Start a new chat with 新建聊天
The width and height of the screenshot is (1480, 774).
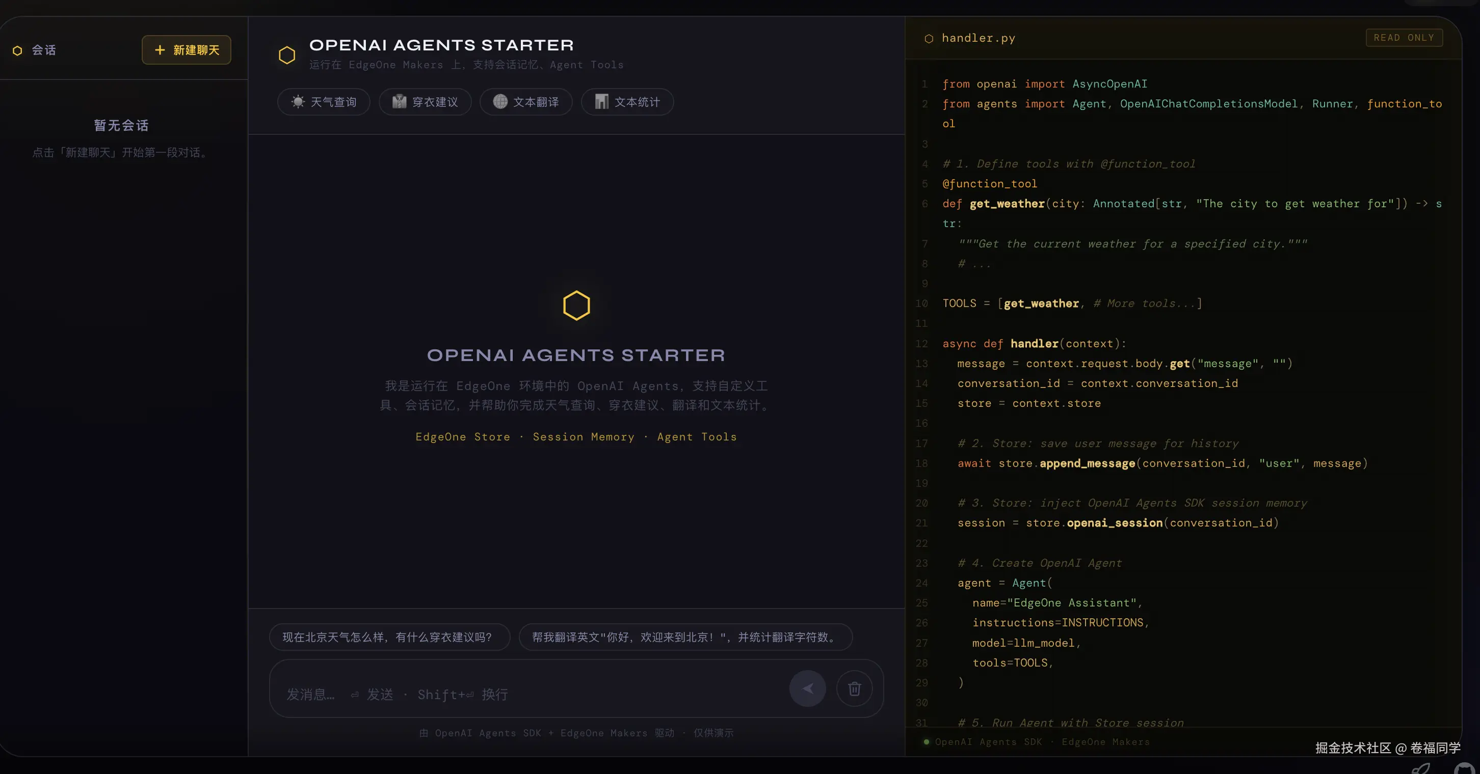[x=186, y=50]
